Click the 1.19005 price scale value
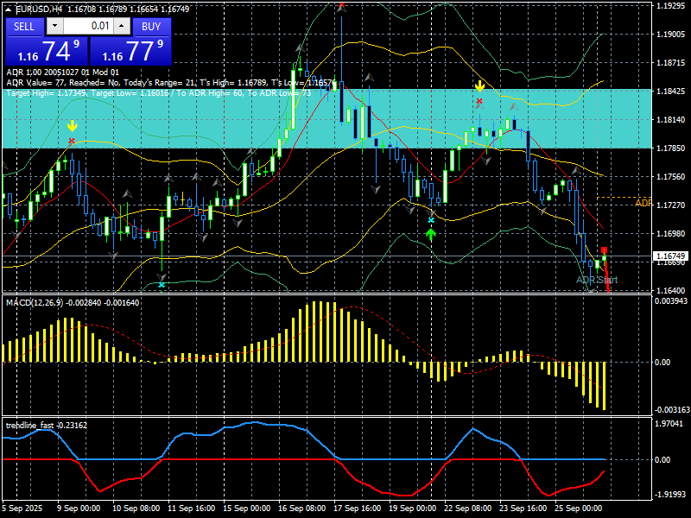The height and width of the screenshot is (518, 691). 671,35
